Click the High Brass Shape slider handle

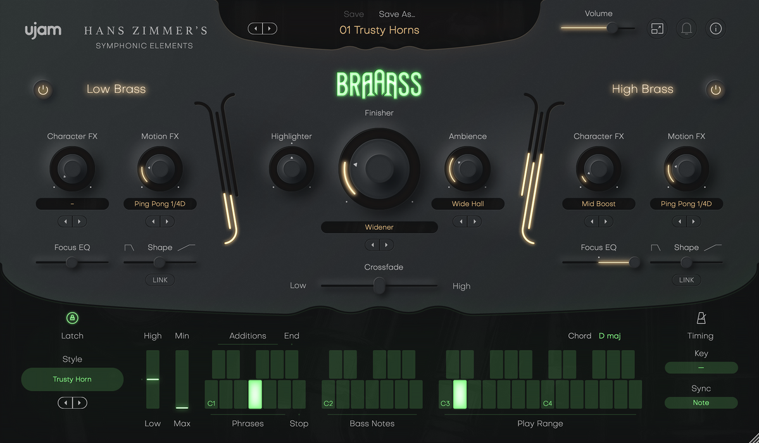686,263
